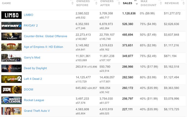Screen dimensions: 187x117
Task: Select Garry's Mod sales 349,877
Action: click(x=128, y=56)
